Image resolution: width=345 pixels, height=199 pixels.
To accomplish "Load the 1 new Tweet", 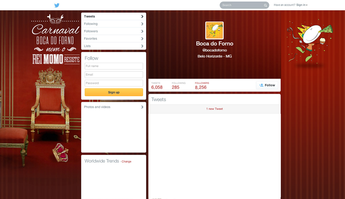I will point(214,109).
